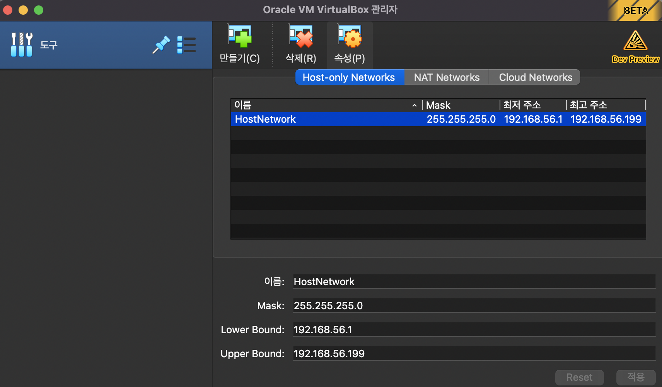Click the Lower Bound label
The height and width of the screenshot is (387, 662).
tap(253, 330)
